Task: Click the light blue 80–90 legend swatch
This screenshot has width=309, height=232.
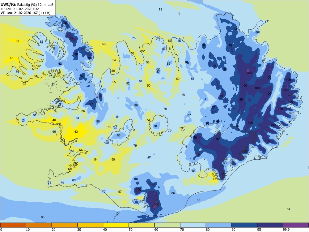Action: (219, 225)
